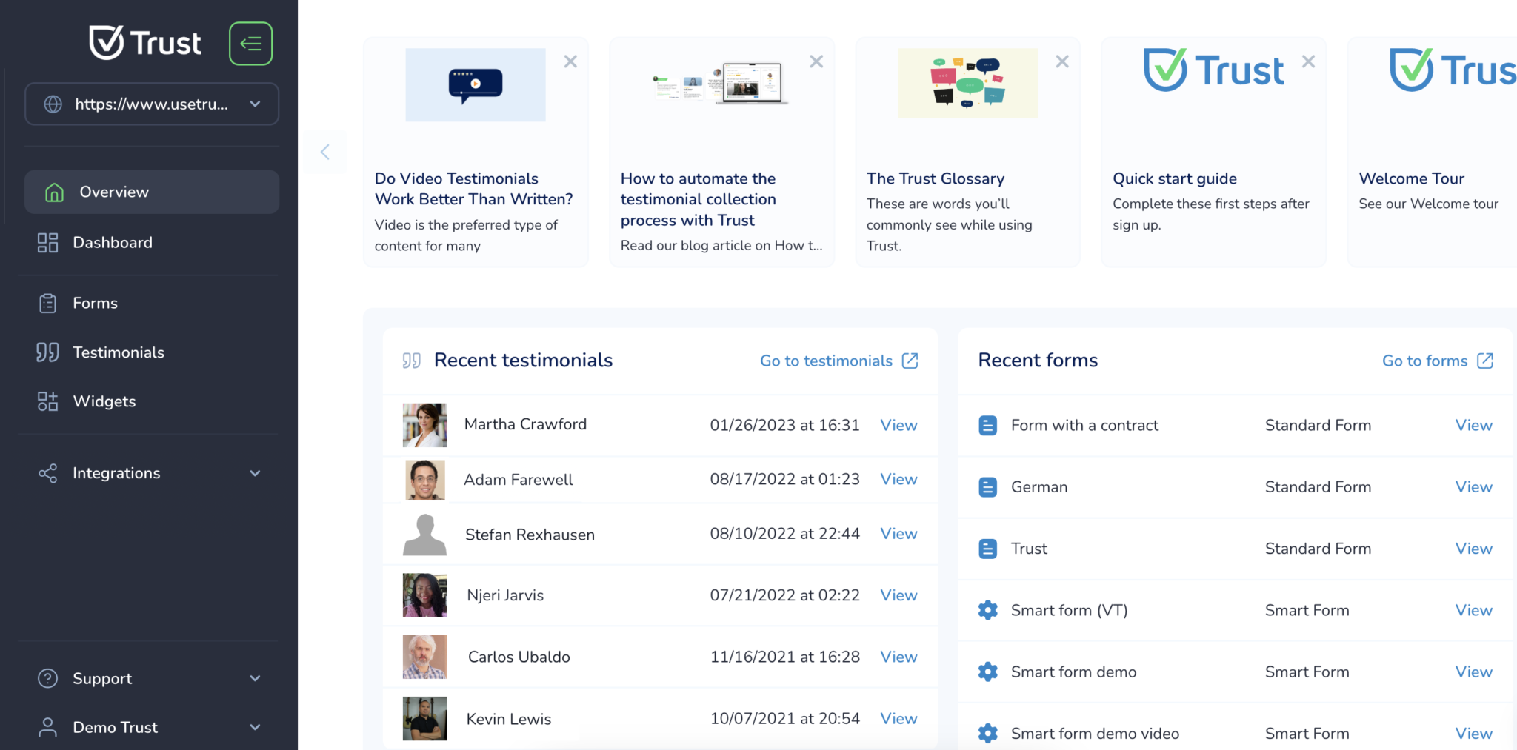This screenshot has width=1517, height=750.
Task: Click the Support question mark icon
Action: [x=47, y=678]
